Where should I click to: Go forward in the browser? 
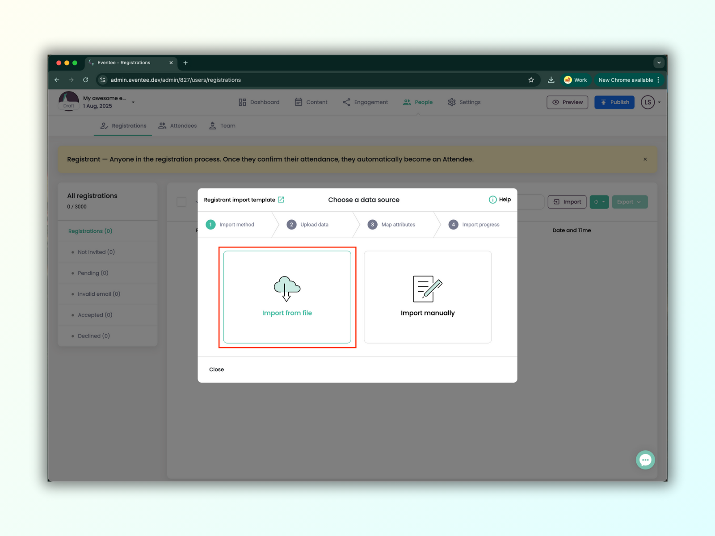71,80
